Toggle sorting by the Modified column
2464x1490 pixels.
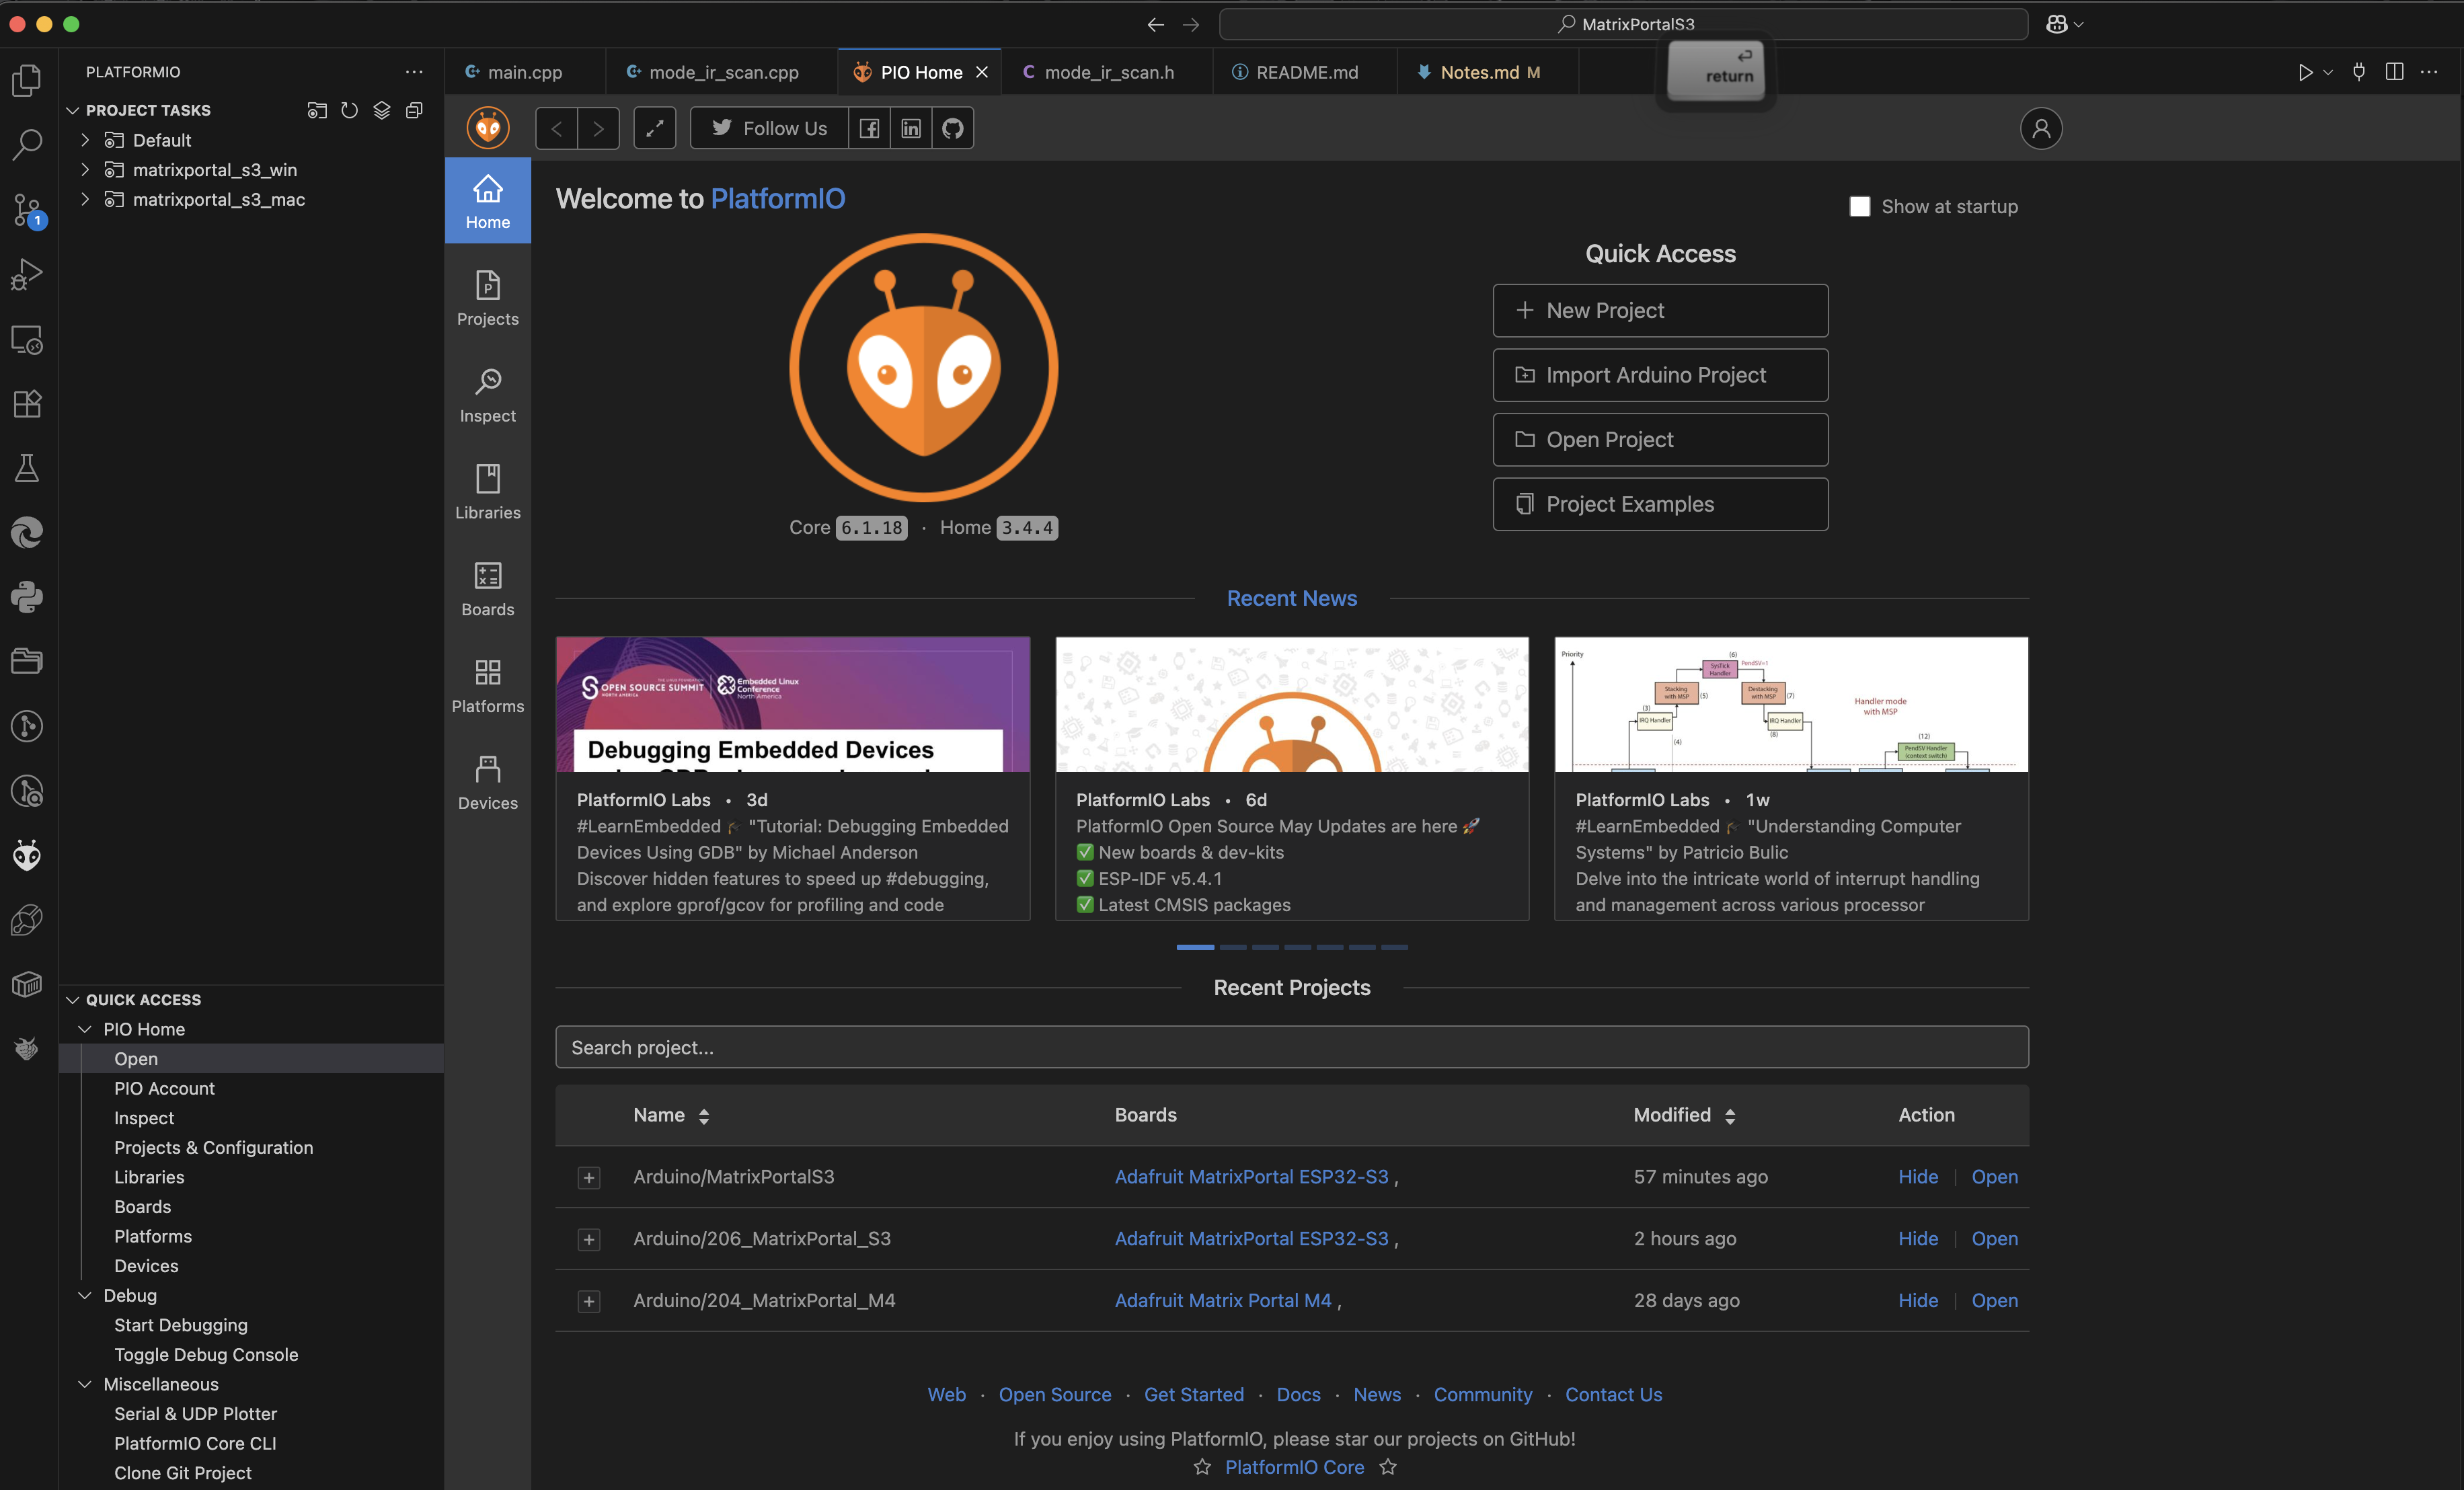point(1732,1116)
